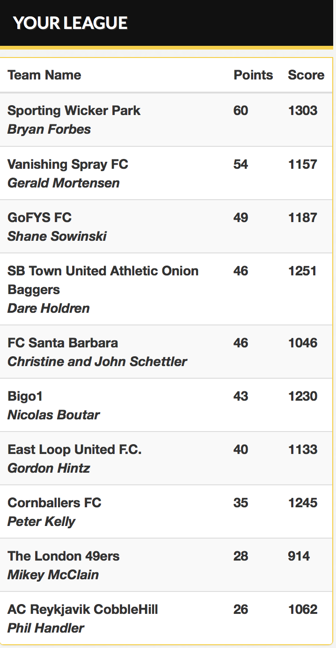Screen dimensions: 336x648
Task: Click the 914 score for London 49ers
Action: click(299, 556)
